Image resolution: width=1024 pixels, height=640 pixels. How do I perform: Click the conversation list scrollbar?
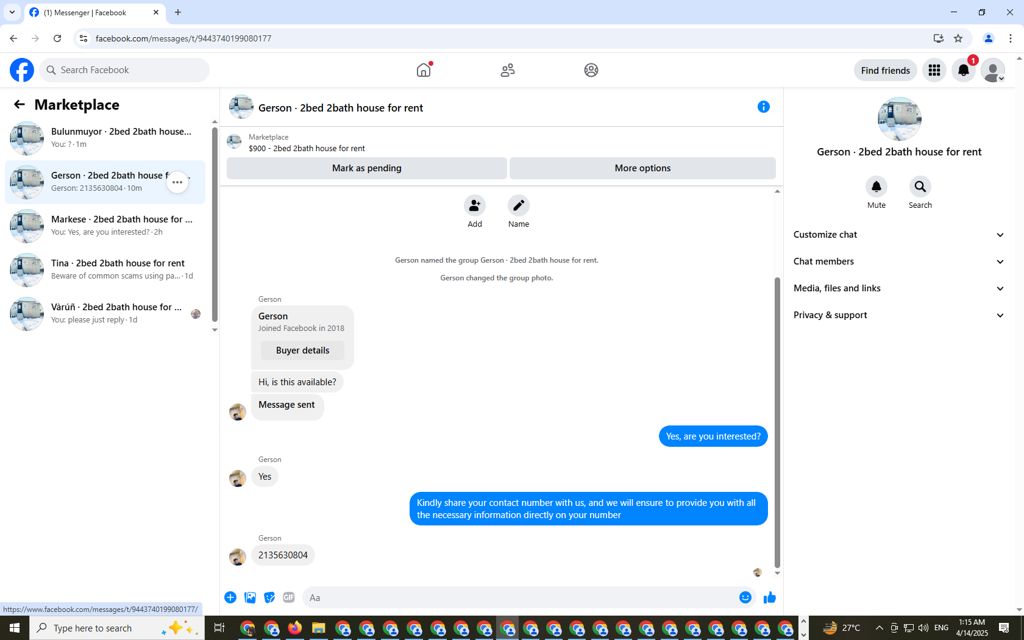tap(215, 224)
